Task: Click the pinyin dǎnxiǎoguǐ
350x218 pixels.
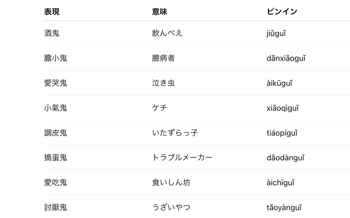Action: (x=286, y=58)
